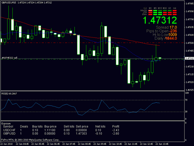Click the STR M15 green signal block
The height and width of the screenshot is (146, 194).
pos(160,12)
